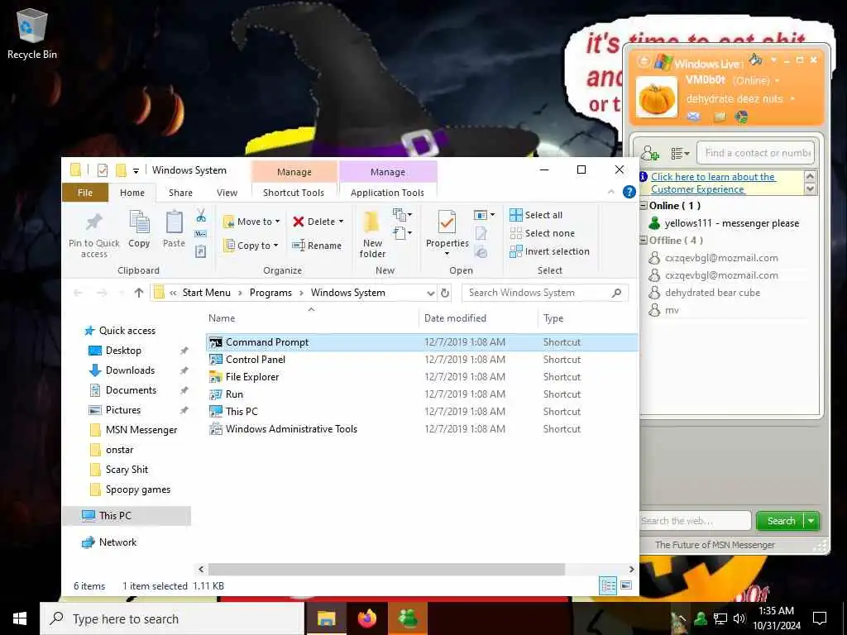Click the add contact icon in Messenger
The image size is (847, 635).
(650, 153)
